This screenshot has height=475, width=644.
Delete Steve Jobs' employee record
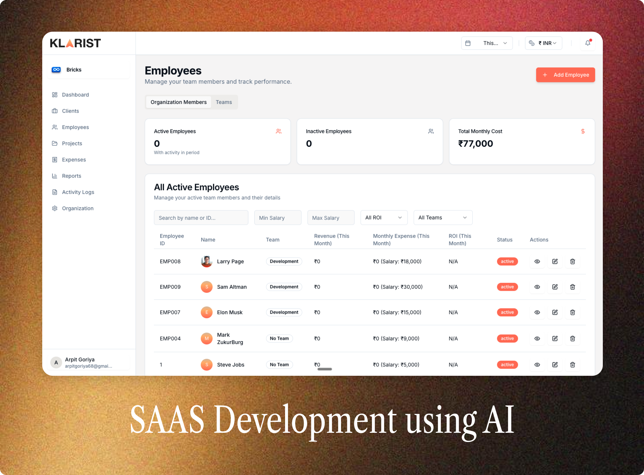point(572,365)
